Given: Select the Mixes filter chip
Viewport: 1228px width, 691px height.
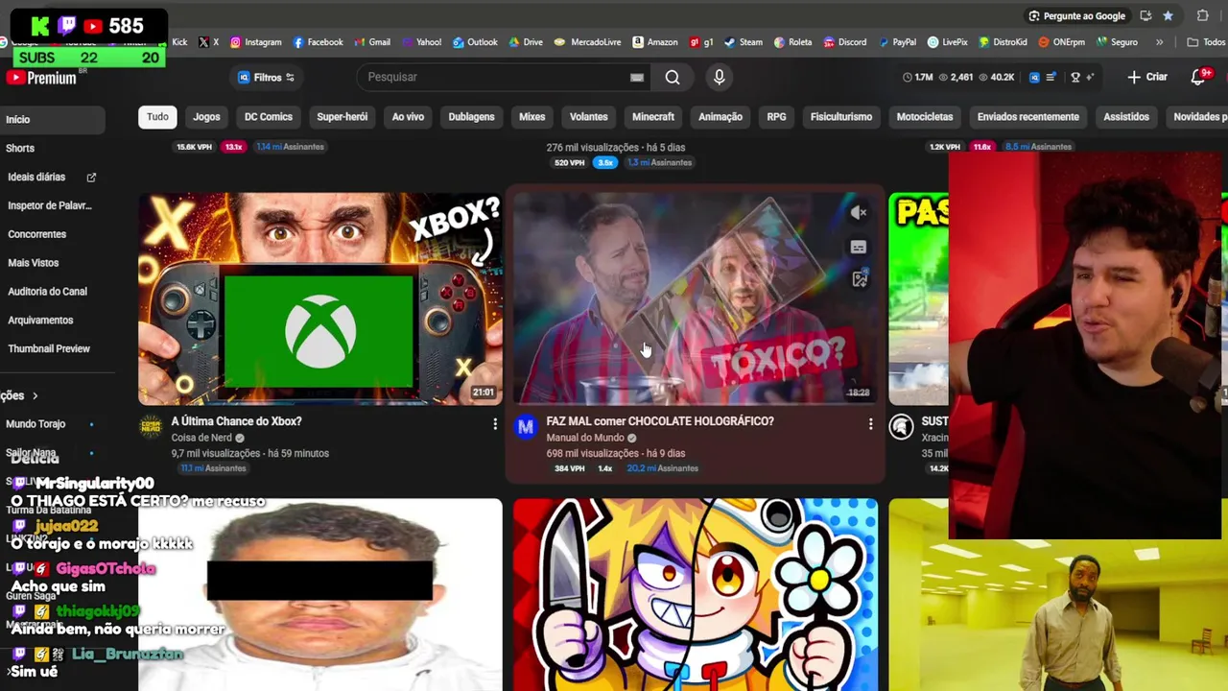Looking at the screenshot, I should pyautogui.click(x=531, y=117).
